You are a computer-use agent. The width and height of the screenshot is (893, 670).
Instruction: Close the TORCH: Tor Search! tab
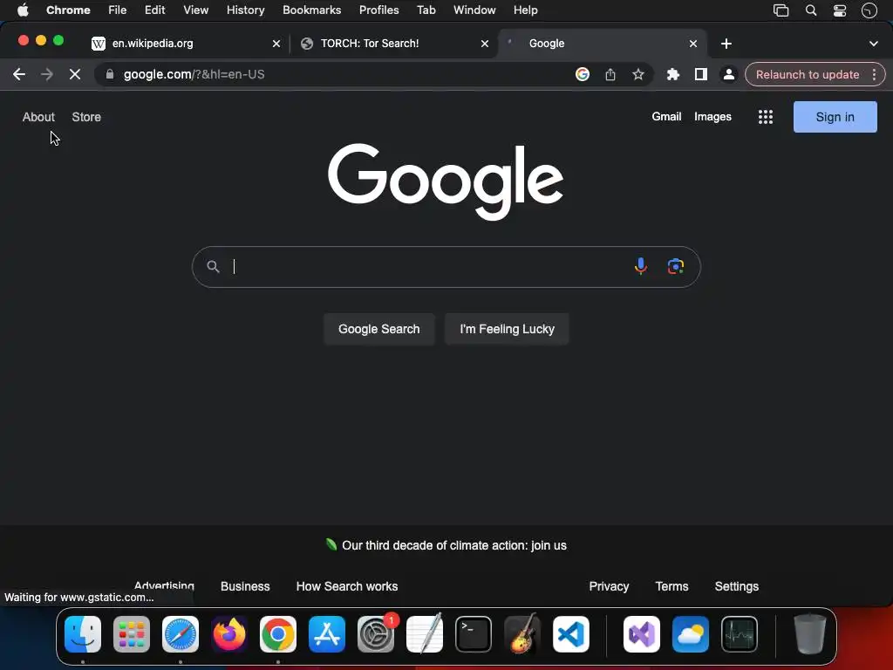click(x=485, y=44)
